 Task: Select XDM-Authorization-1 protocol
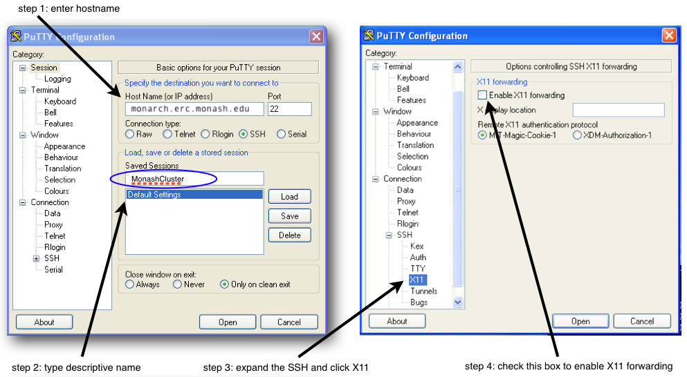point(577,135)
